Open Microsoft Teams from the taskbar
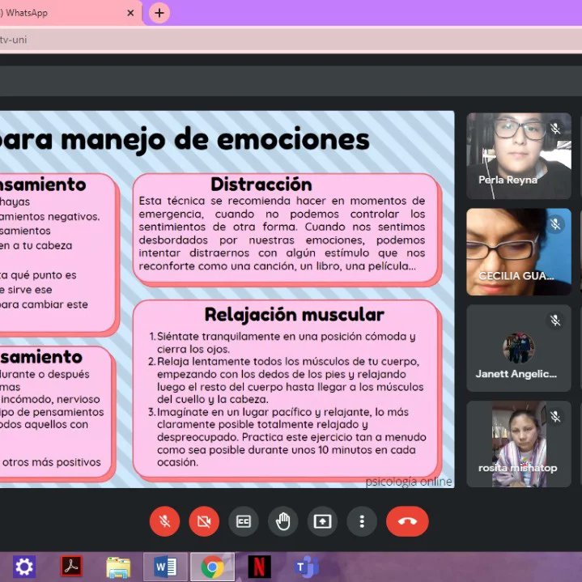582x582 pixels. point(307,567)
